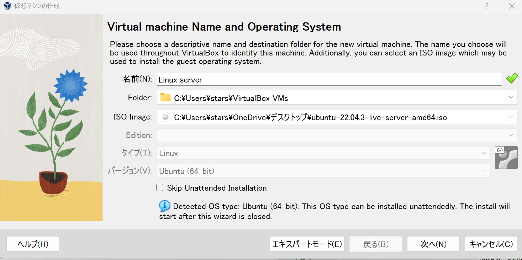Viewport: 522px width, 260px height.
Task: Click the question mark help icon in the title bar
Action: click(487, 6)
